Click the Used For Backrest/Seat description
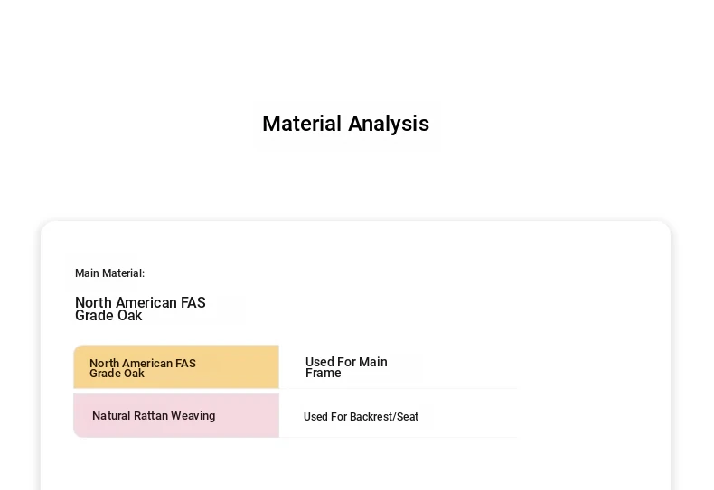714x490 pixels. coord(361,417)
